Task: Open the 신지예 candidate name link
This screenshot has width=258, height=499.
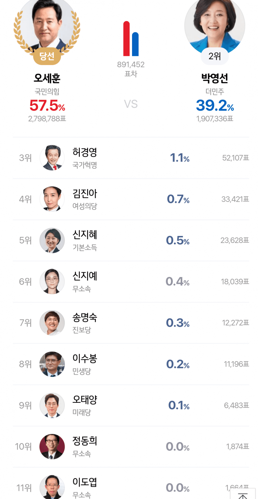Action: coord(85,276)
